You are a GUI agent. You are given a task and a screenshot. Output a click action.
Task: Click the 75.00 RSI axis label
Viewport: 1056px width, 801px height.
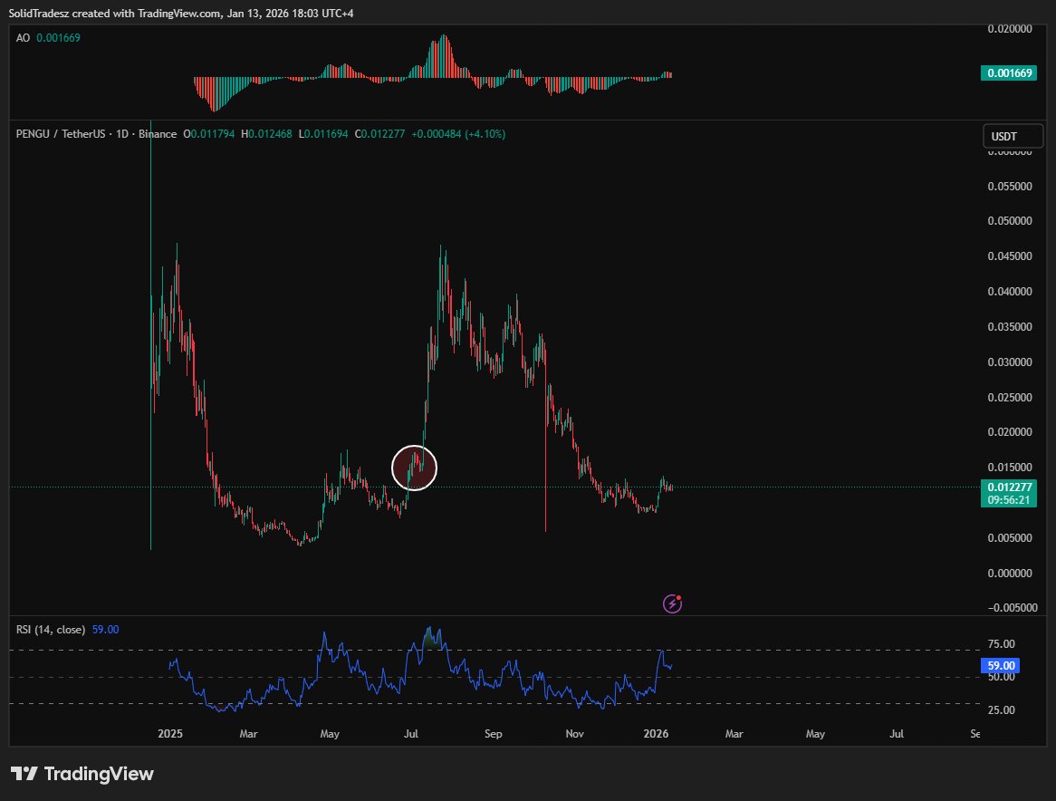[x=1001, y=644]
